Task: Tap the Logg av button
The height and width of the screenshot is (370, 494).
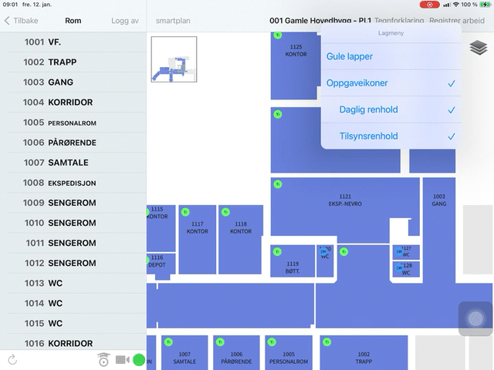Action: tap(125, 21)
